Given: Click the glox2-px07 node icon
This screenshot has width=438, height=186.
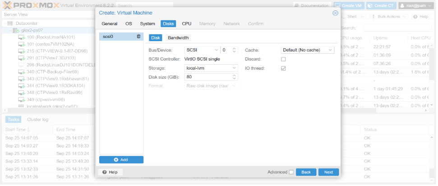Looking at the screenshot, I should (x=16, y=30).
